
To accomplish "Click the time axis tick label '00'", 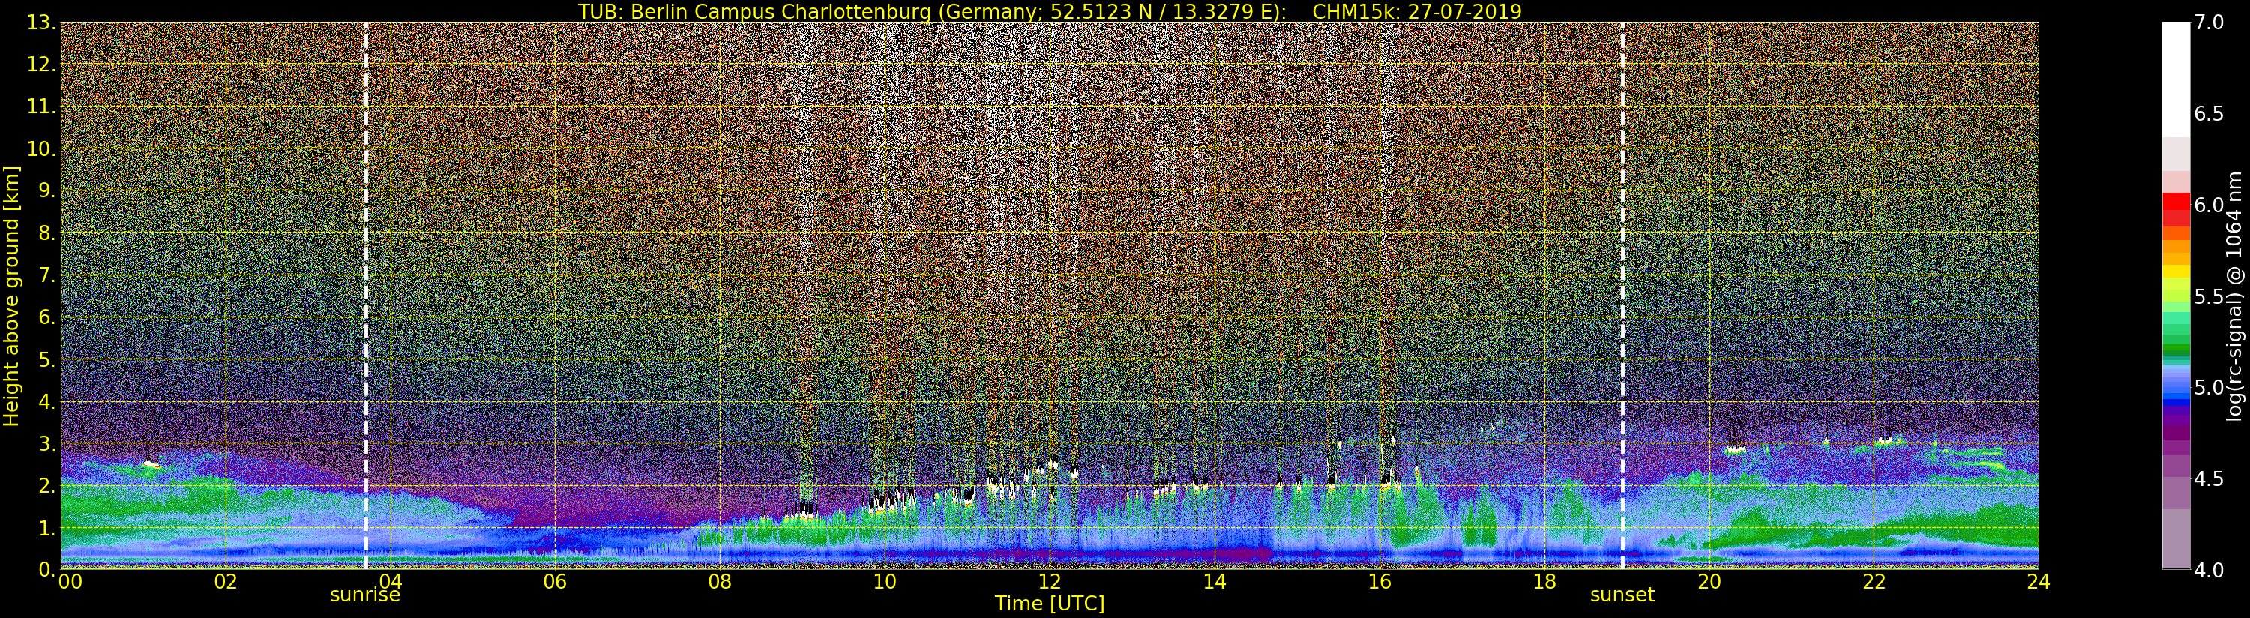I will click(x=70, y=582).
